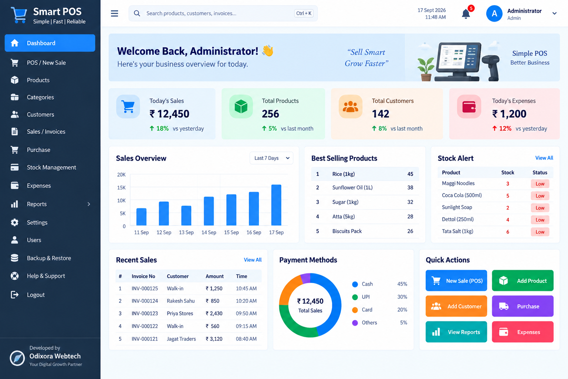Go to POS / New Sale
The image size is (568, 379).
pyautogui.click(x=50, y=63)
